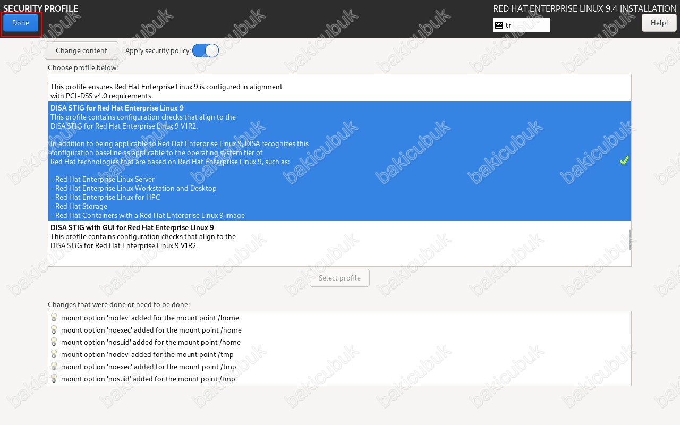
Task: Click bulb icon beside 'noexec' /home entry
Action: click(x=54, y=329)
